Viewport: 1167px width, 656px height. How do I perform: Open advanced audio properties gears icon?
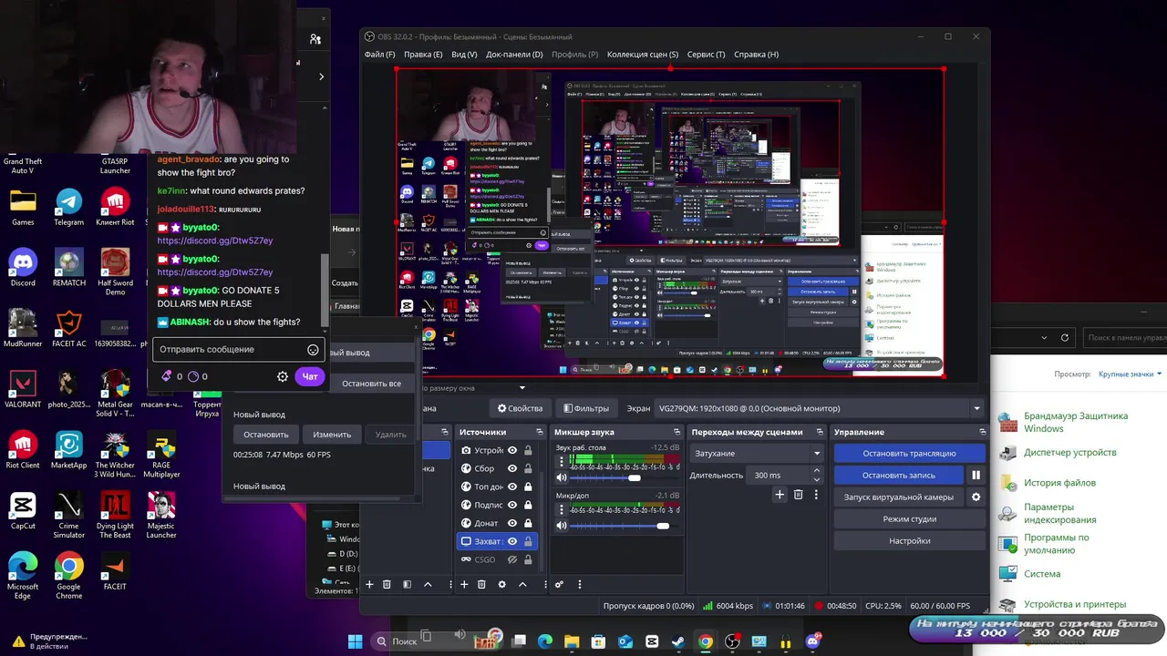coord(559,584)
